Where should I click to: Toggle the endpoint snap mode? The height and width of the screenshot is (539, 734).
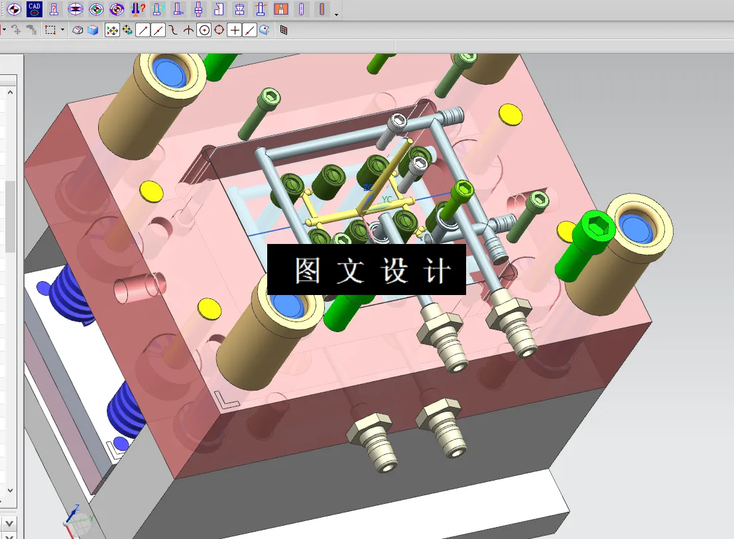[142, 30]
